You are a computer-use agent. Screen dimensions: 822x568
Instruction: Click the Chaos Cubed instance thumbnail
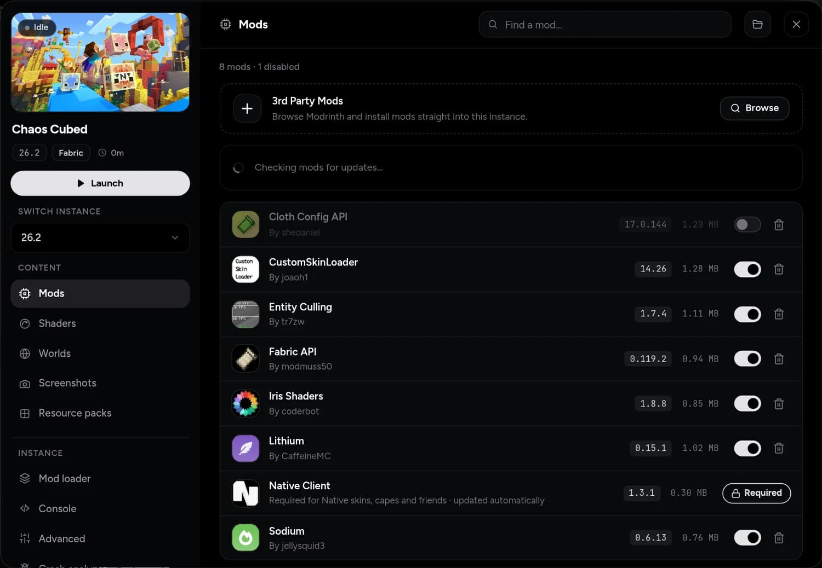coord(100,62)
